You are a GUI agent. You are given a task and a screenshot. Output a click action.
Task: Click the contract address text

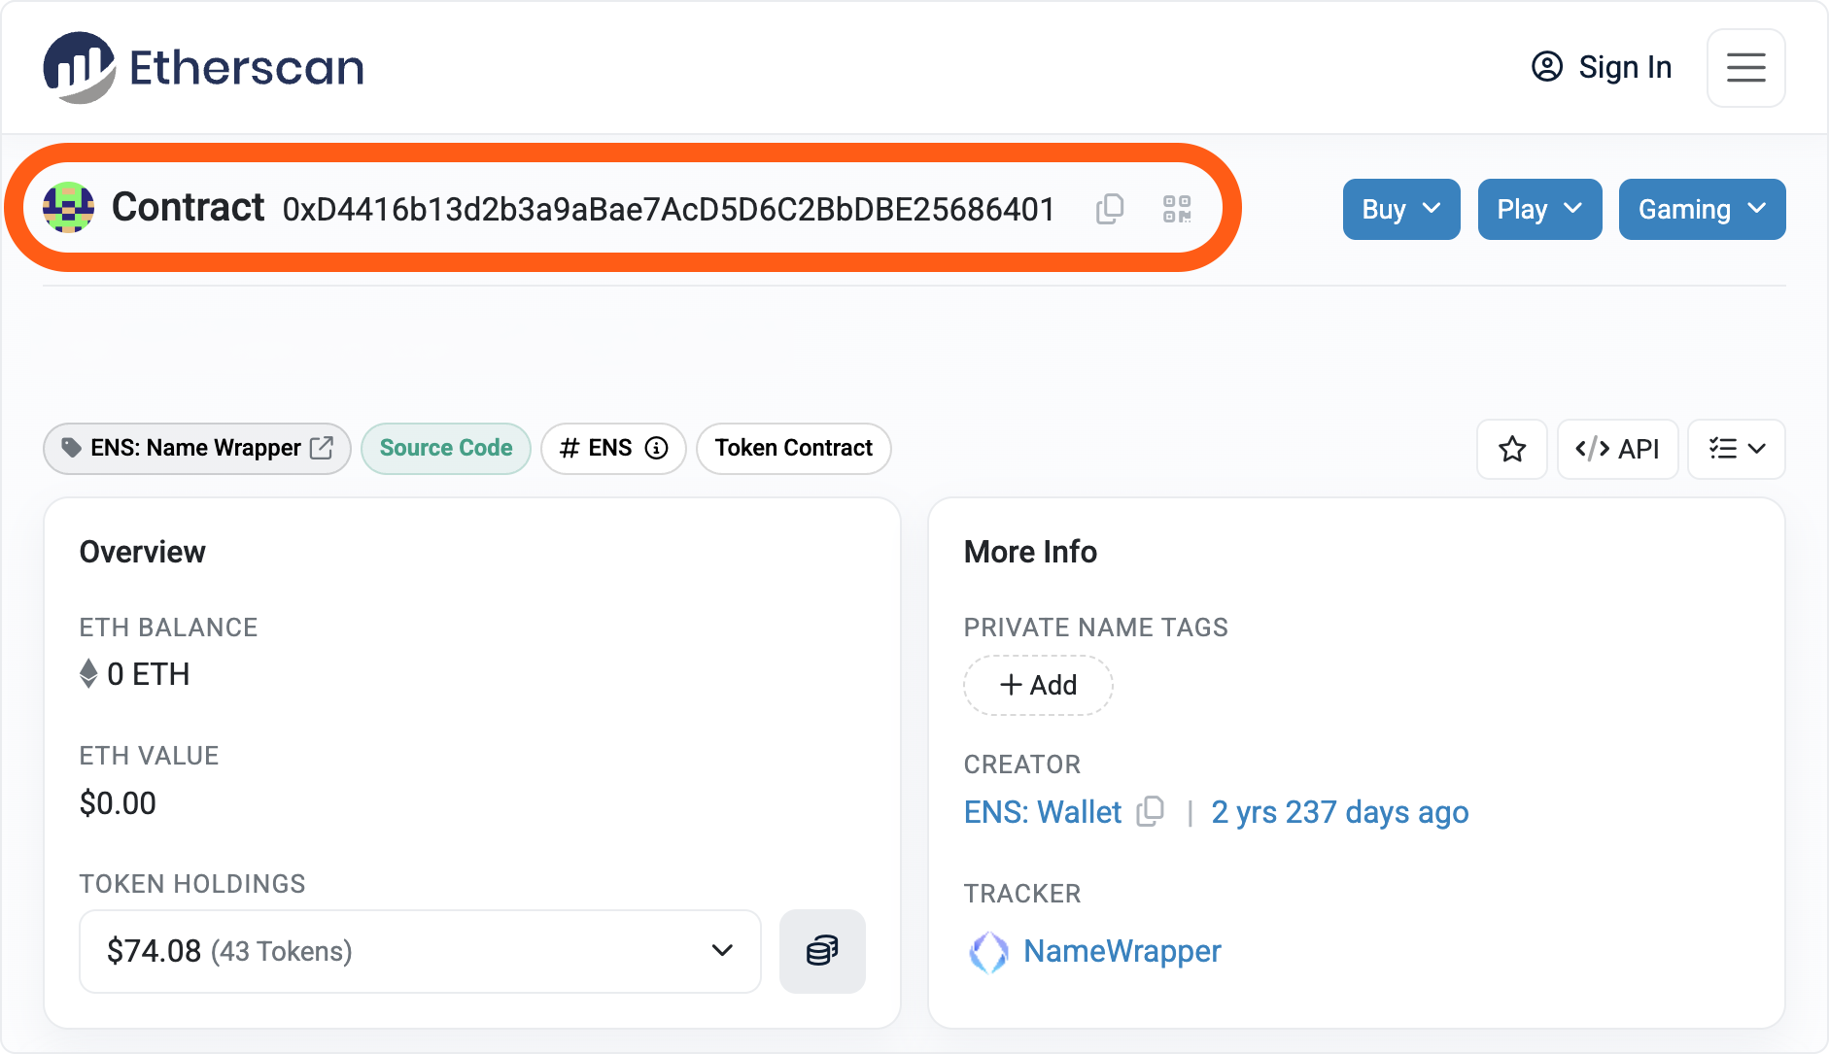click(669, 209)
